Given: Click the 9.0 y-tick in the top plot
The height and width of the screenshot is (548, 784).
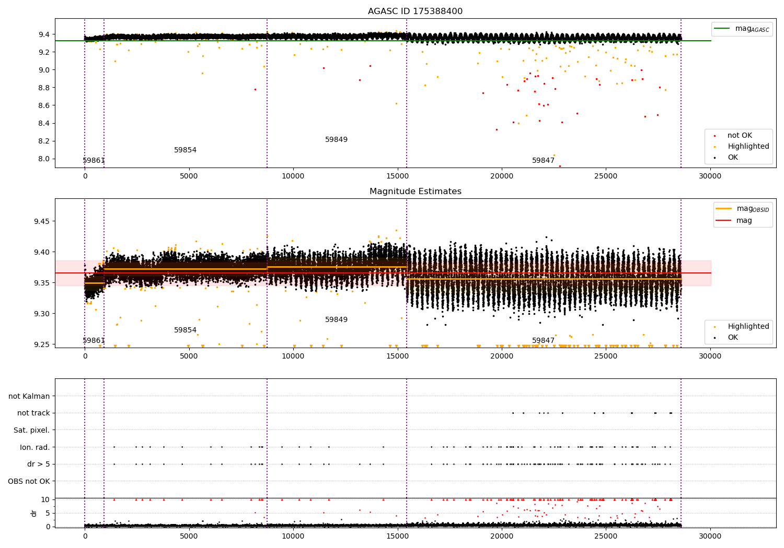Looking at the screenshot, I should pyautogui.click(x=44, y=70).
